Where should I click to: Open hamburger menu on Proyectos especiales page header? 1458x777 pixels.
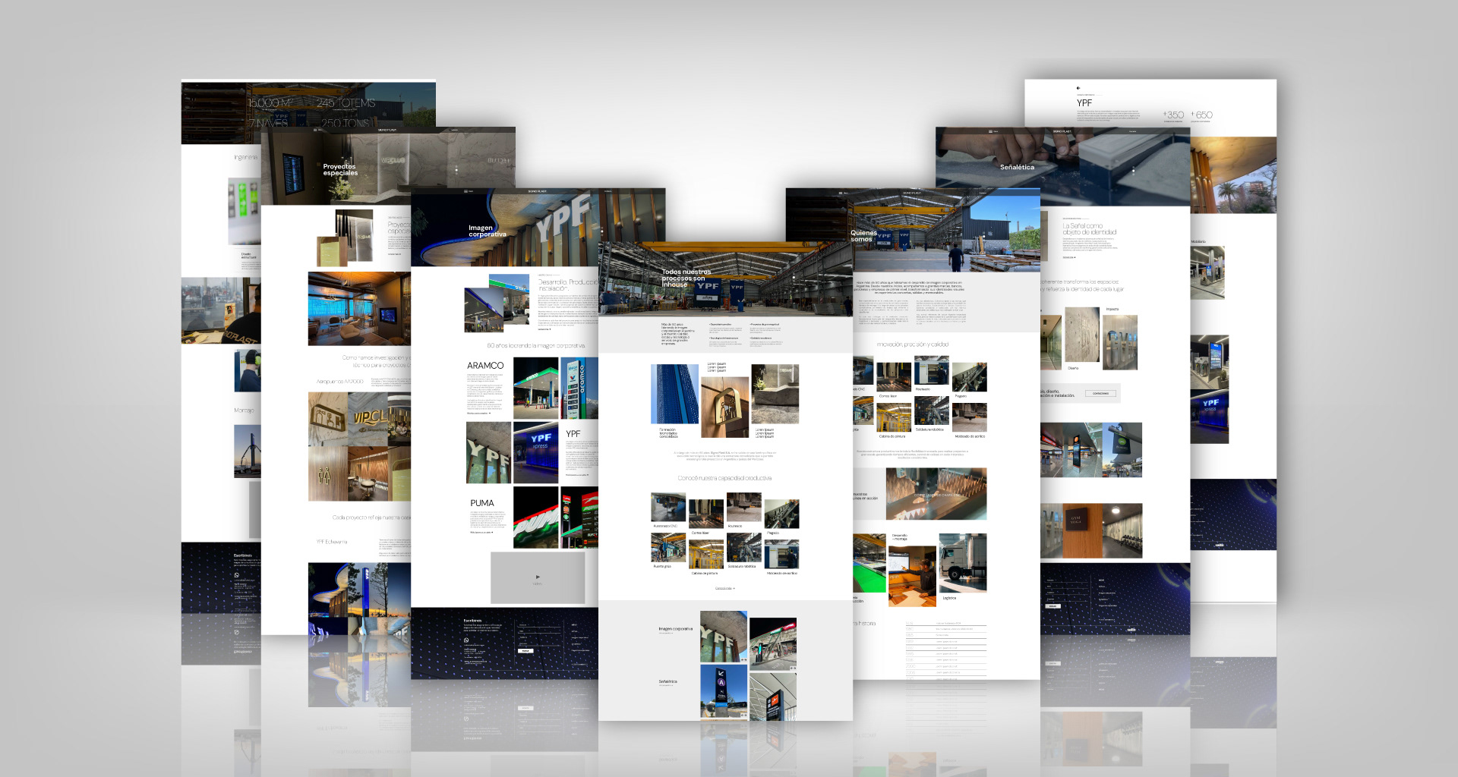click(316, 130)
